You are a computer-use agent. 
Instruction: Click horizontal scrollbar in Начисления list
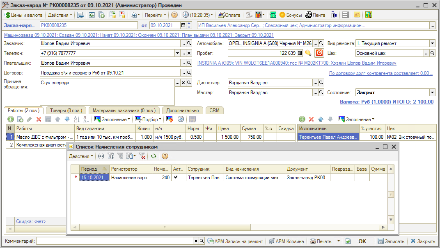click(x=229, y=228)
